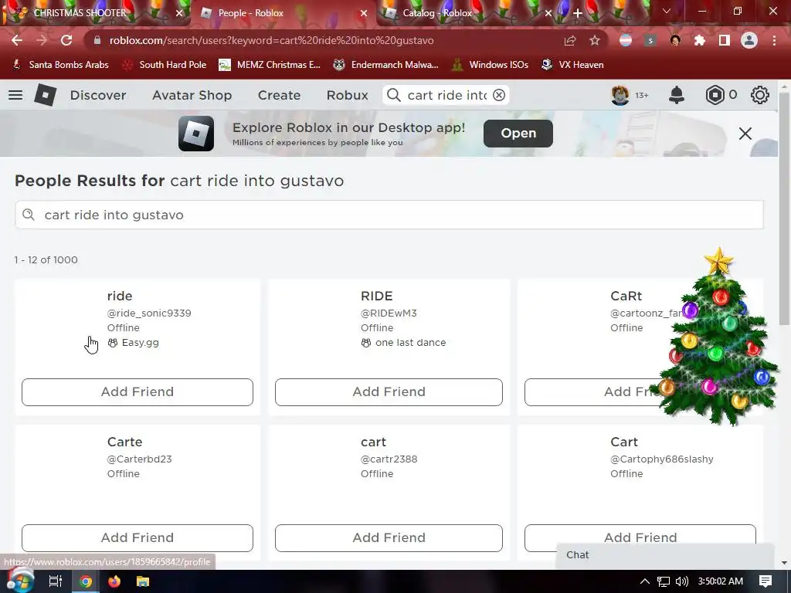Open the Chat panel
791x593 pixels.
point(665,555)
